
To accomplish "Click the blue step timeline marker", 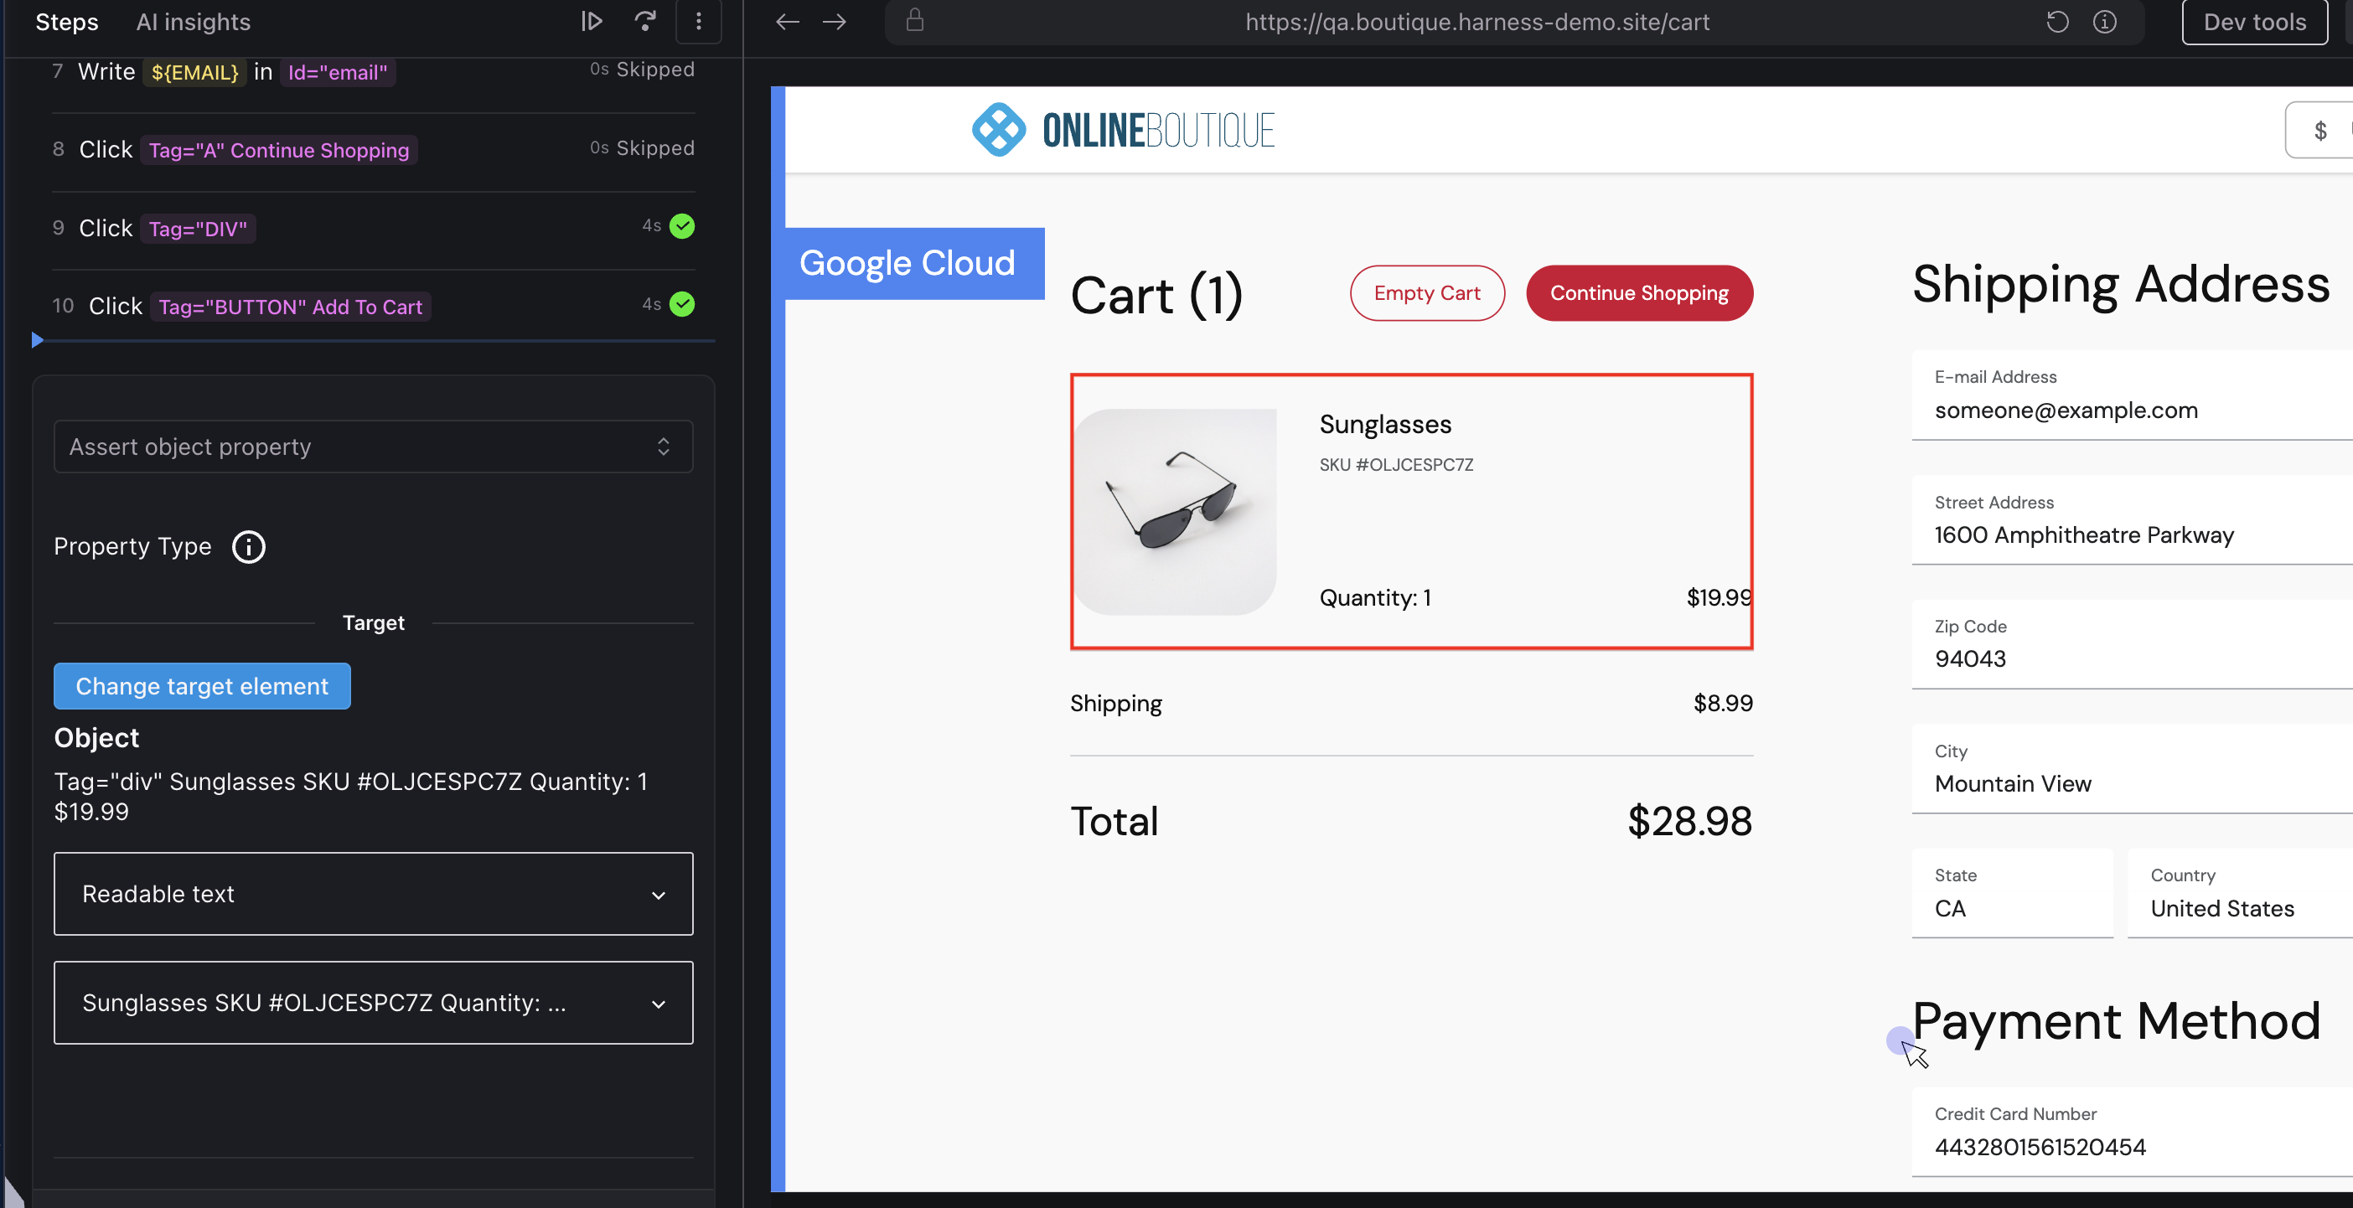I will point(38,341).
